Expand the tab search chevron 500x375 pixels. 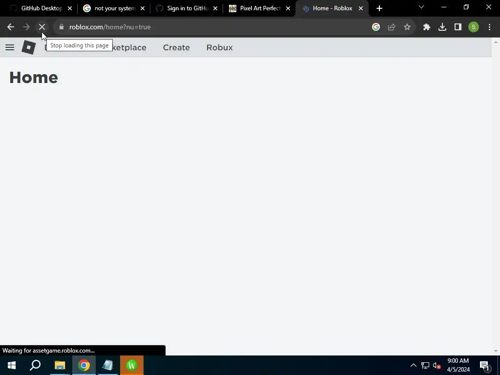pos(421,7)
